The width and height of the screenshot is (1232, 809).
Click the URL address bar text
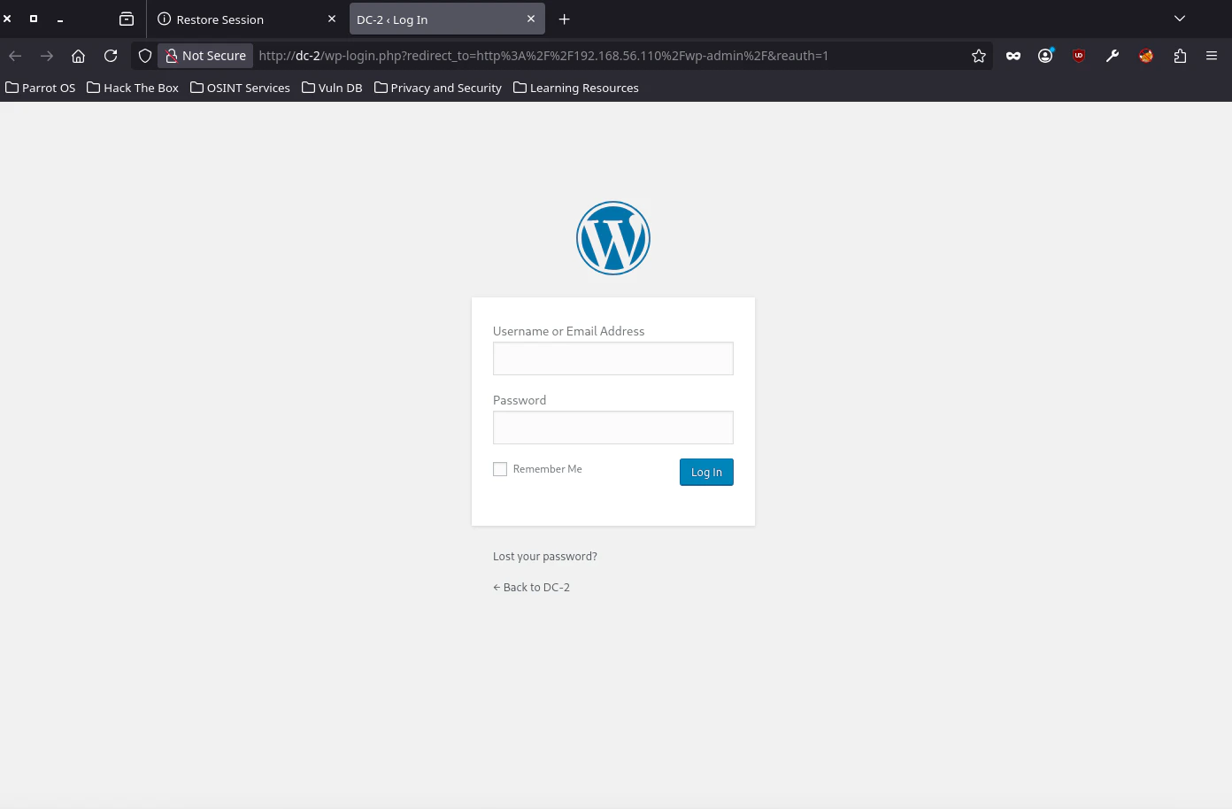543,56
